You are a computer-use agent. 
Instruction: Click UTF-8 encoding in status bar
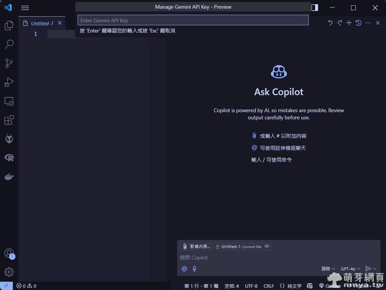tap(251, 286)
